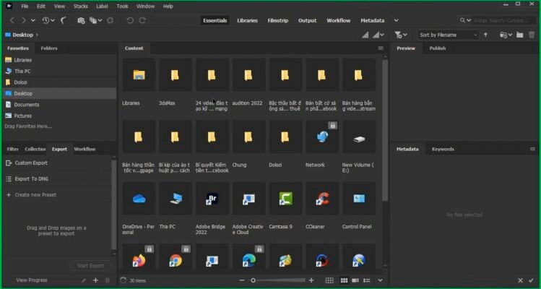Select the CCleaner shortcut thumbnail
Image resolution: width=541 pixels, height=289 pixels.
322,199
